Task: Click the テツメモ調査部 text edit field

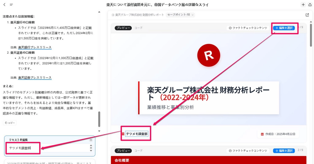Action: [48, 148]
